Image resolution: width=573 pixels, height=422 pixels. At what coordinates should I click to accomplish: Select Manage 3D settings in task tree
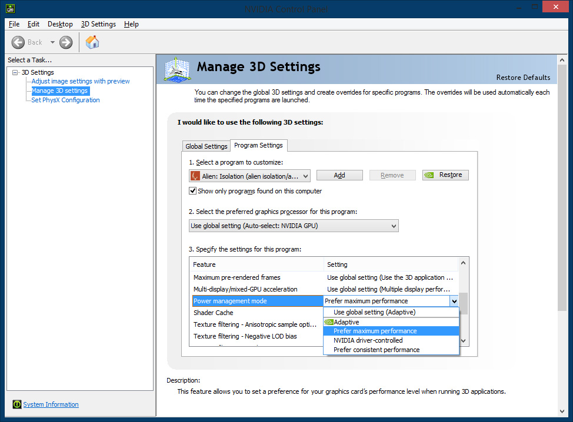click(60, 91)
